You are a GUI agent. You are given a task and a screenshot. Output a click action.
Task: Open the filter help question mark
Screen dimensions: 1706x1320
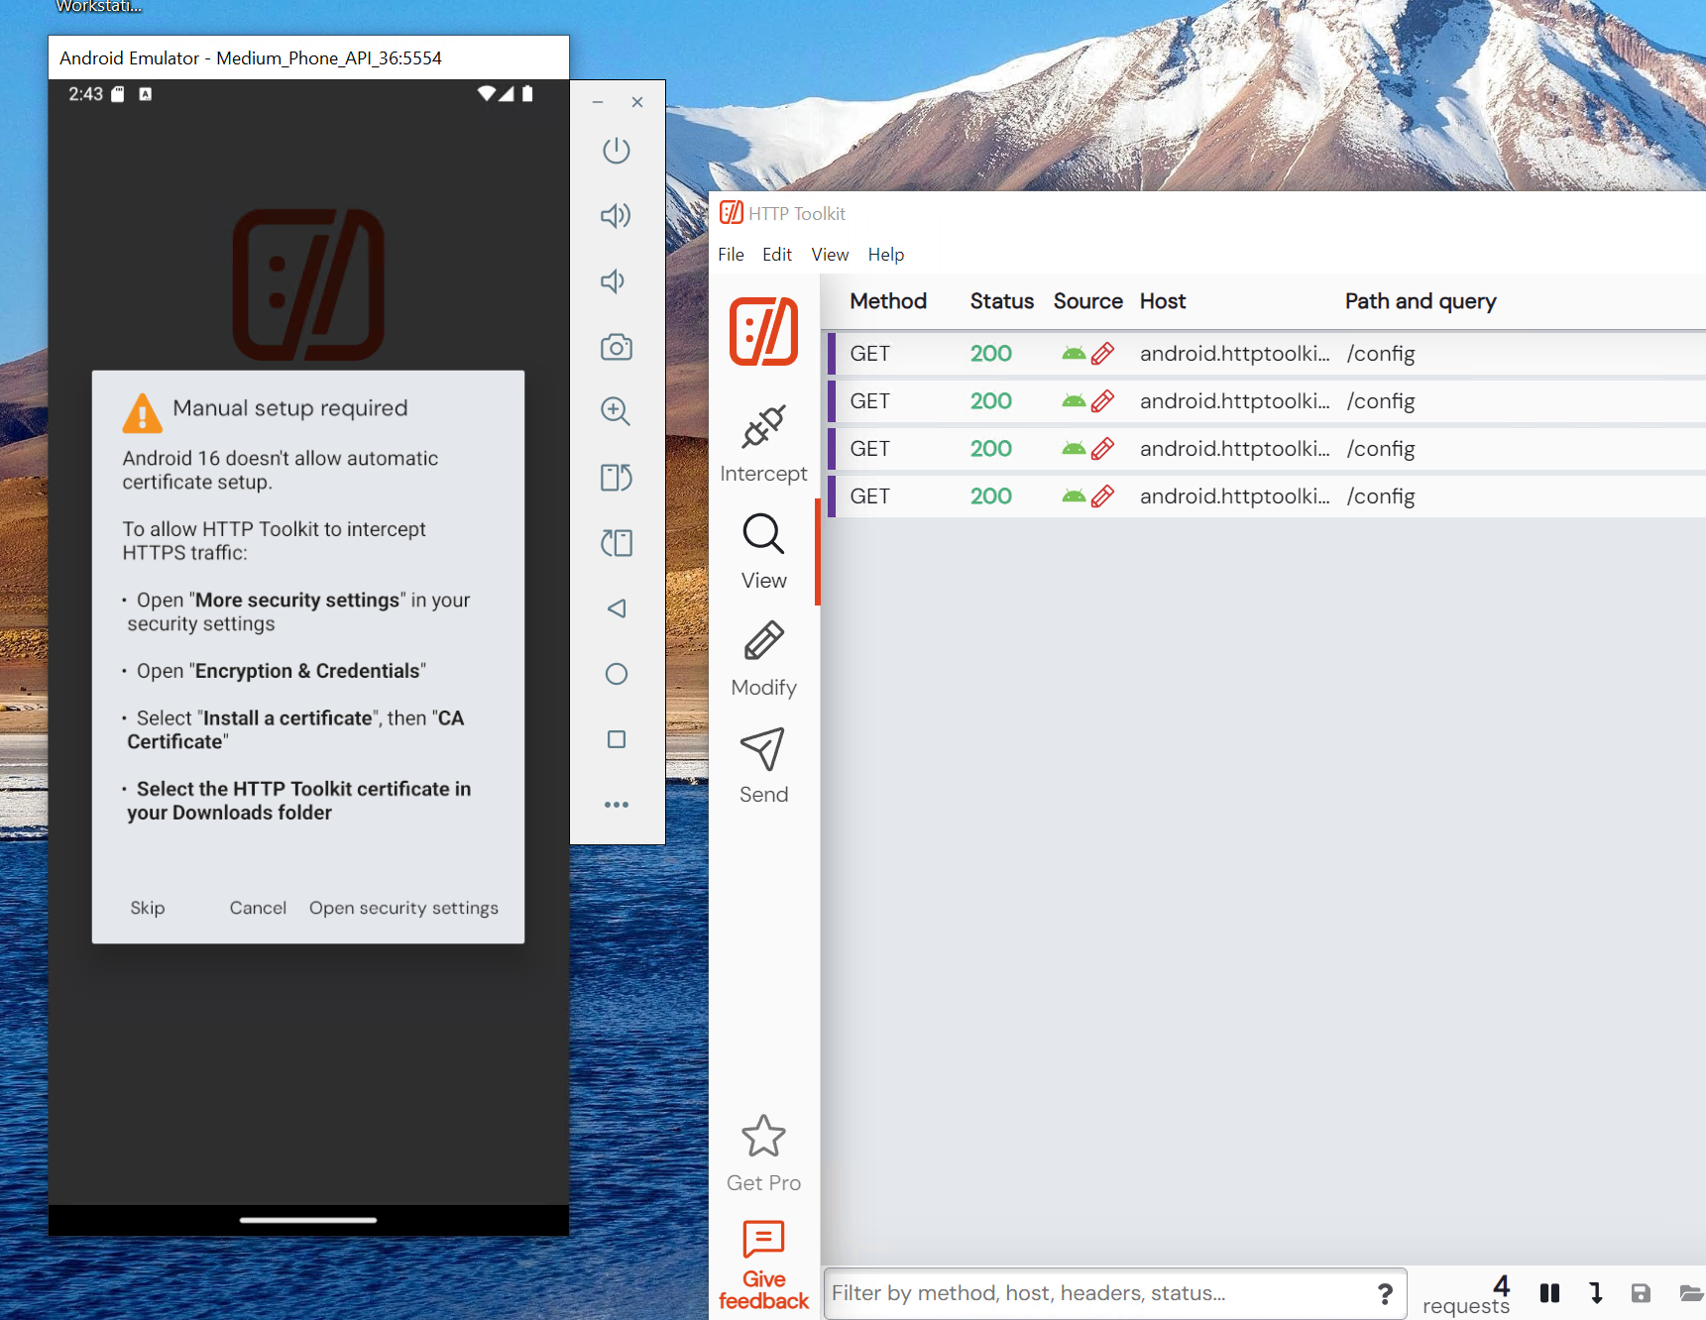point(1385,1293)
